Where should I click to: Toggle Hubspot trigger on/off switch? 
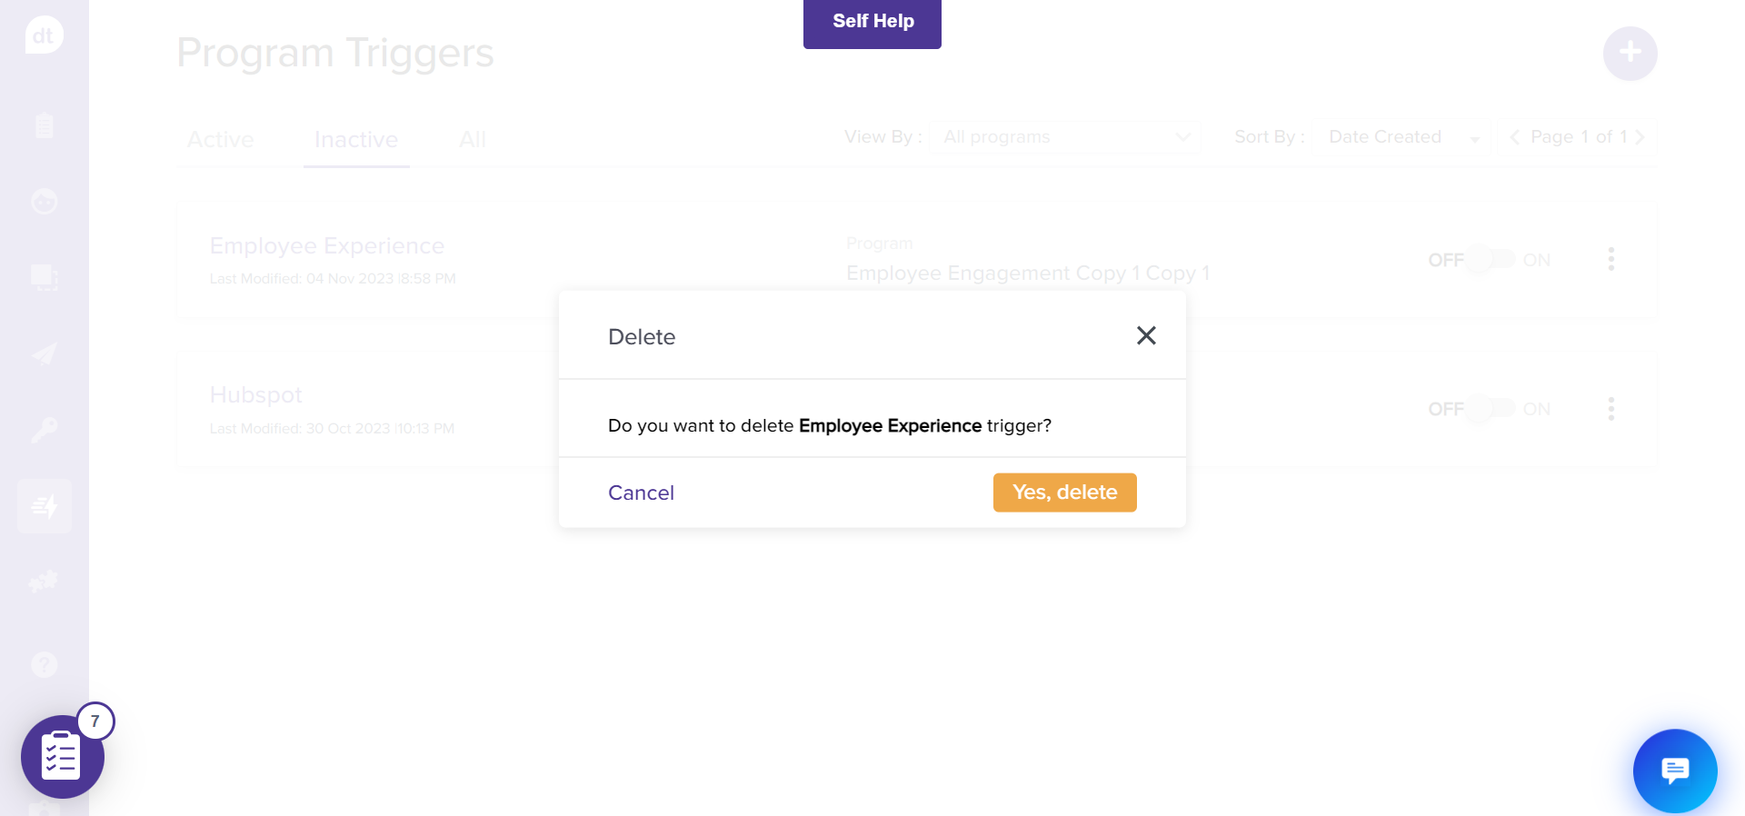pos(1491,409)
